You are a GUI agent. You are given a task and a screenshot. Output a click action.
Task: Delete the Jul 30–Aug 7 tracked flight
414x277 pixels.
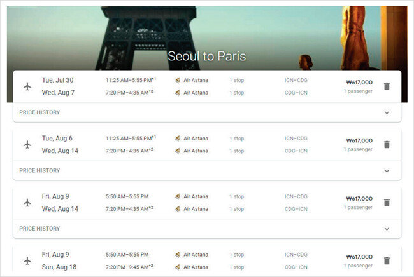[387, 86]
